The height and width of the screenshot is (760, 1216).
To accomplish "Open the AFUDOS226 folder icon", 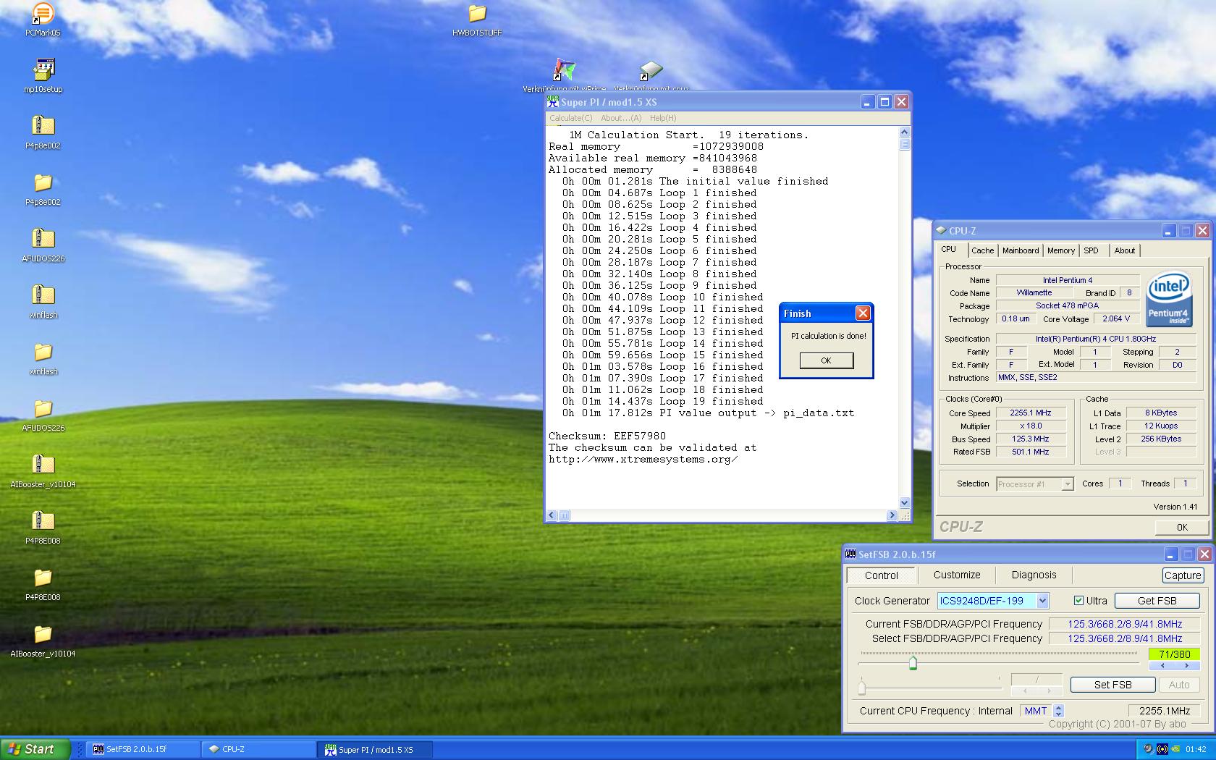I will click(43, 409).
